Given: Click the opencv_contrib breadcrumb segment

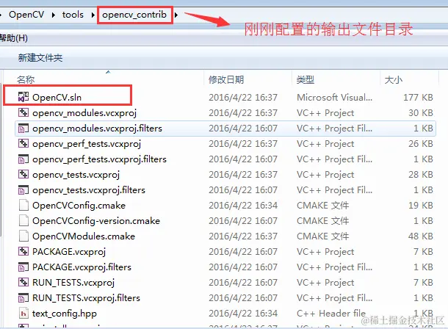Looking at the screenshot, I should tap(134, 15).
